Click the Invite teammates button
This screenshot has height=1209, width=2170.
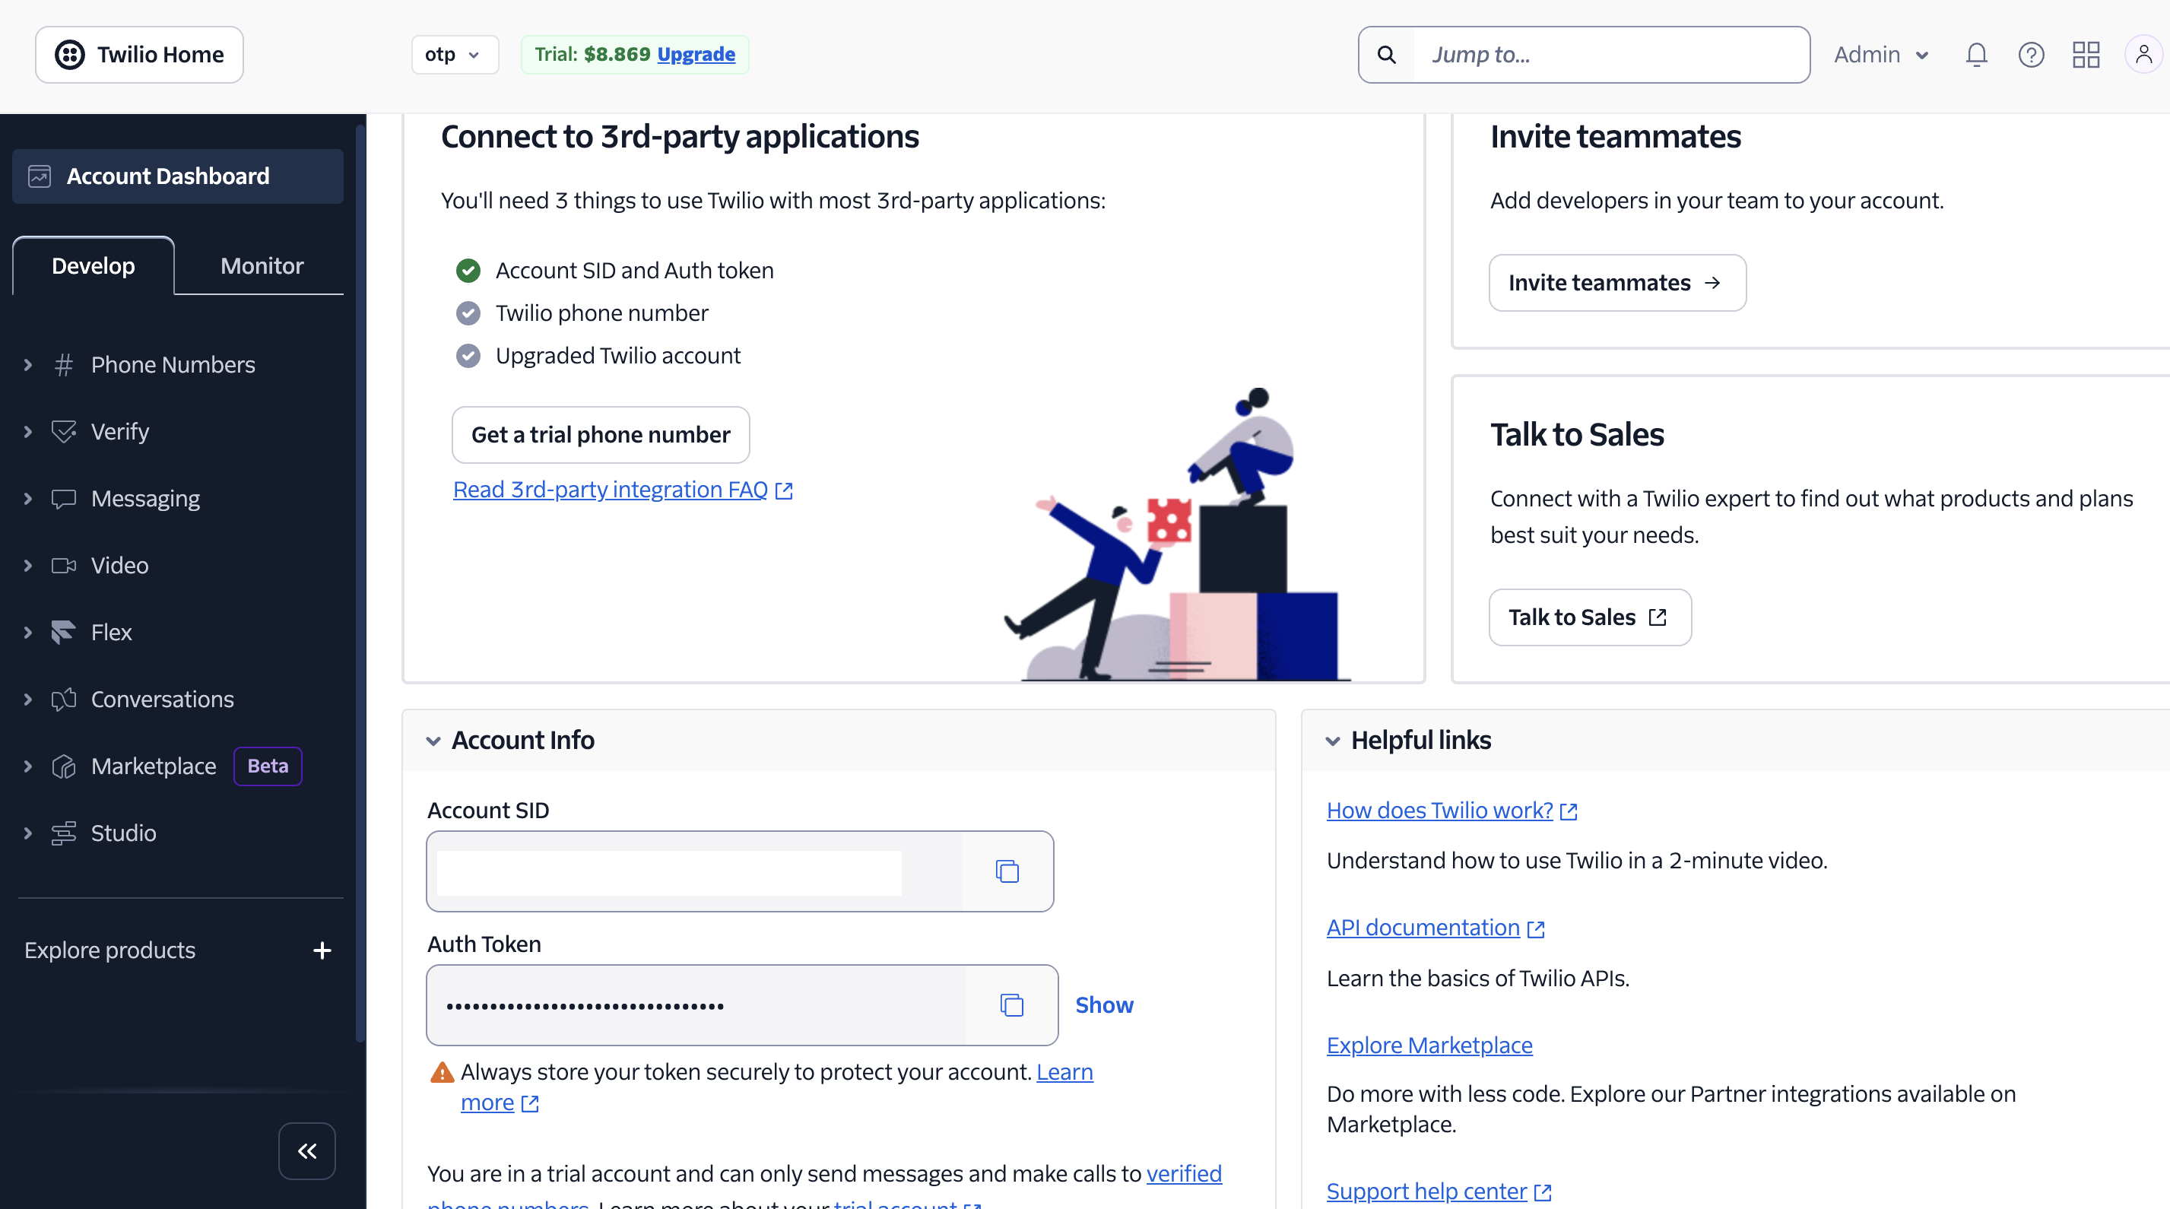1617,283
